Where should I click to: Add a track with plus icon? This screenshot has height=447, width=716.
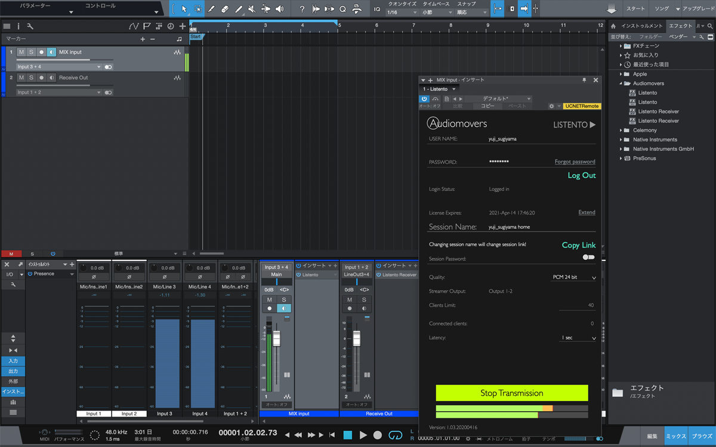tap(183, 26)
